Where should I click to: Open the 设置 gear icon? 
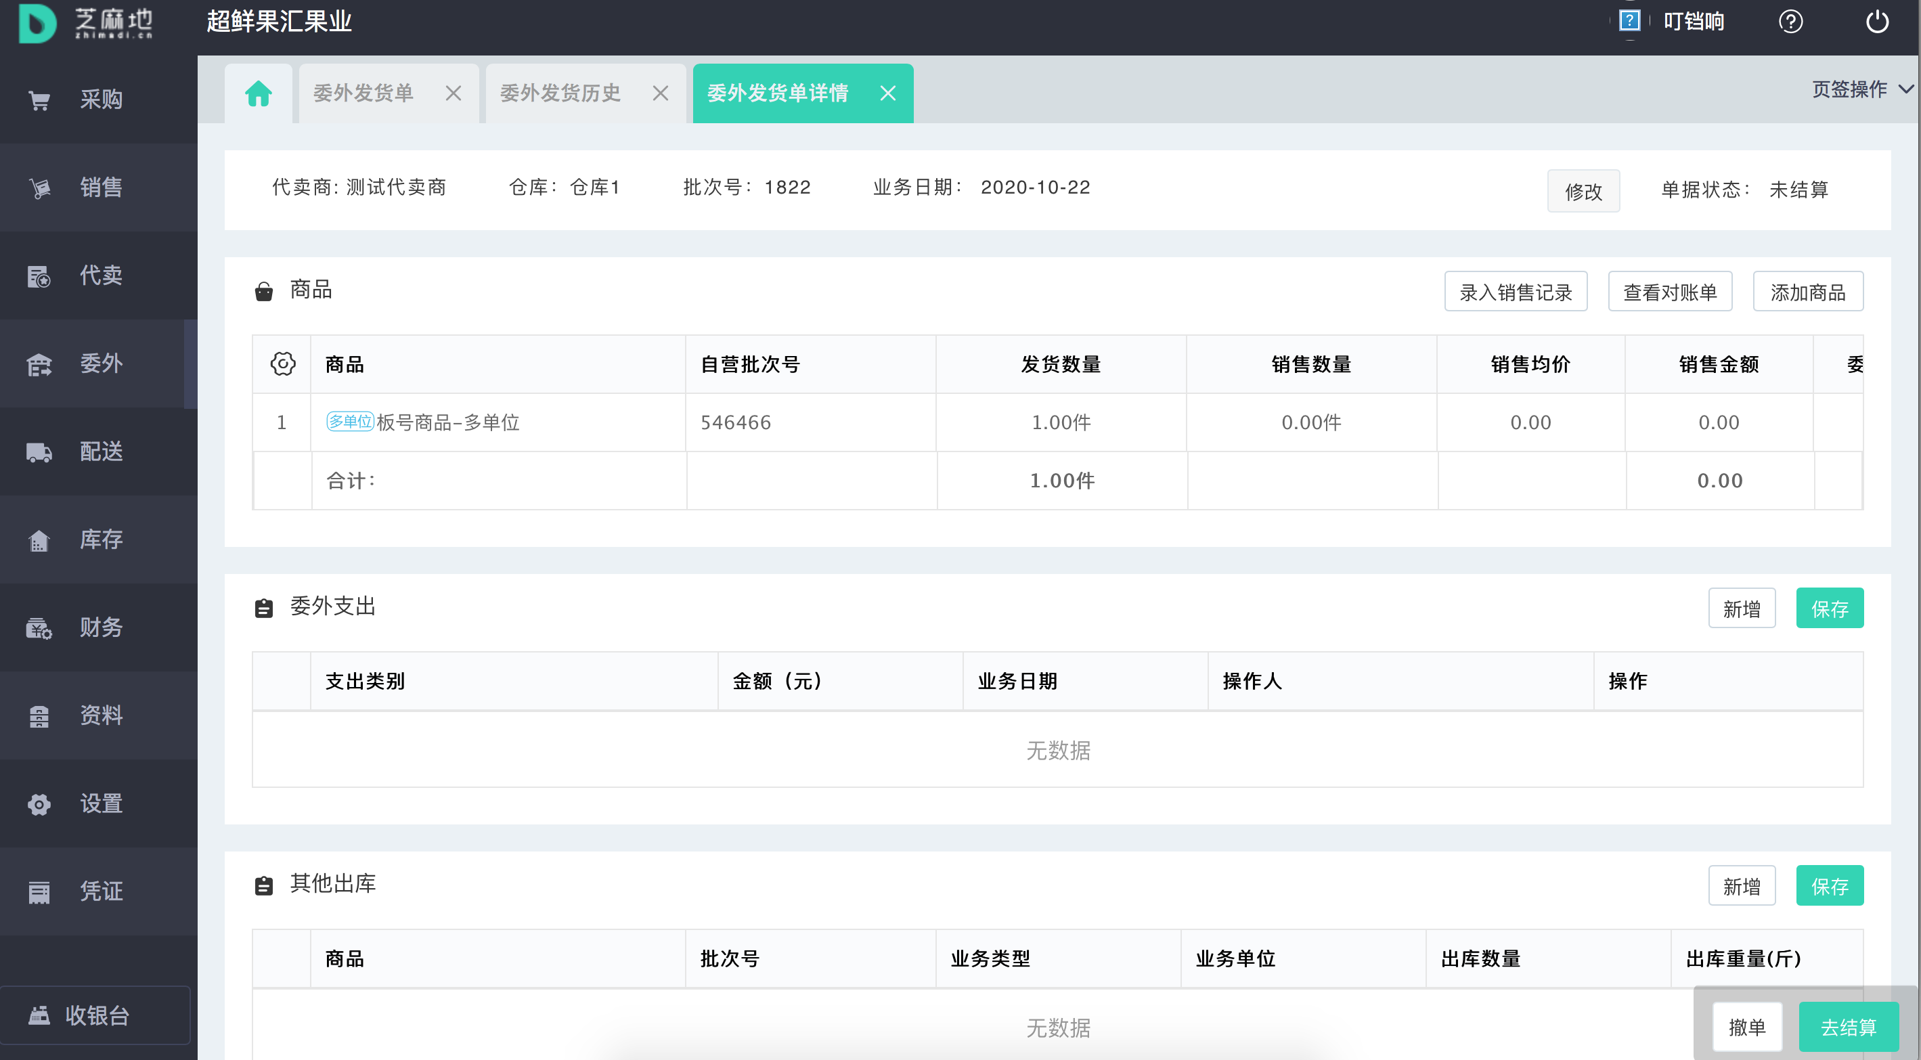[39, 804]
